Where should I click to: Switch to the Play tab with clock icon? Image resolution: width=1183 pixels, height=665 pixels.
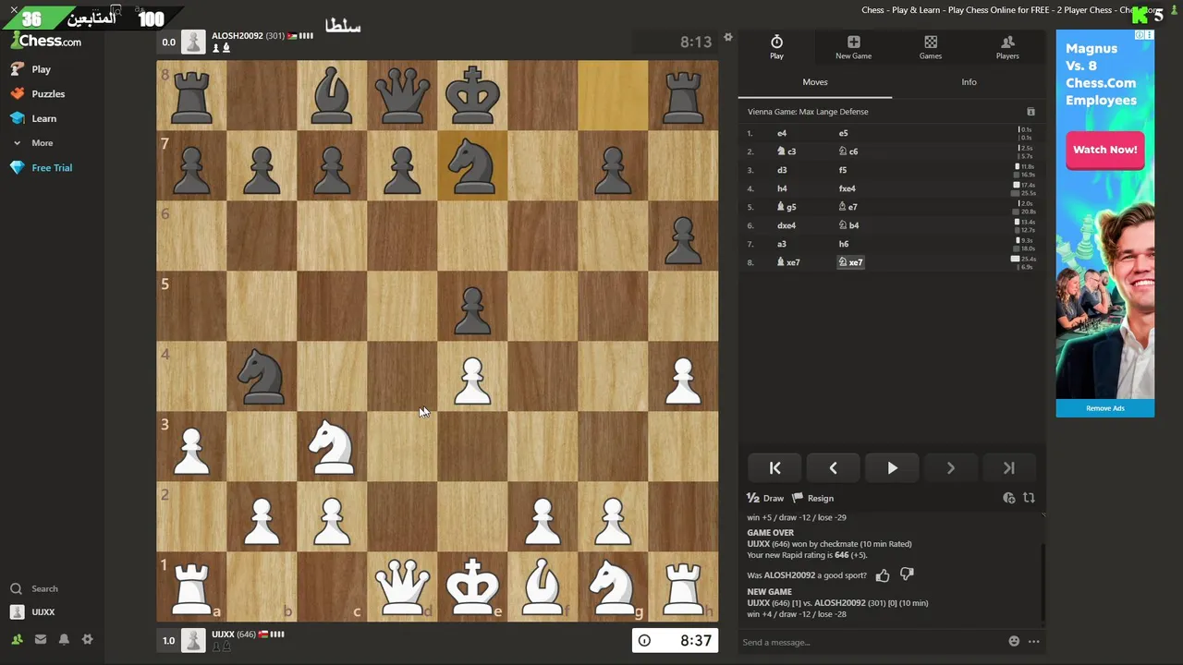(x=776, y=47)
